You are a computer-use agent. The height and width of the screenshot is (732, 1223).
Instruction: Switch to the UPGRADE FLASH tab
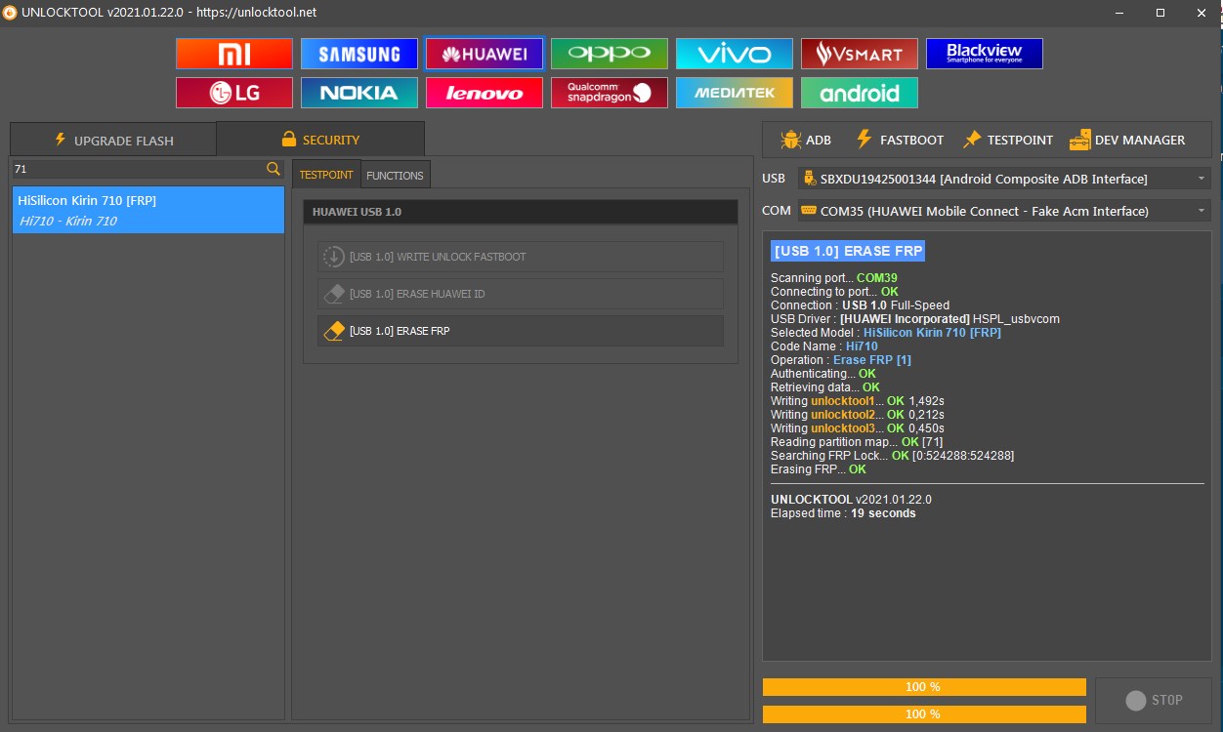(113, 140)
